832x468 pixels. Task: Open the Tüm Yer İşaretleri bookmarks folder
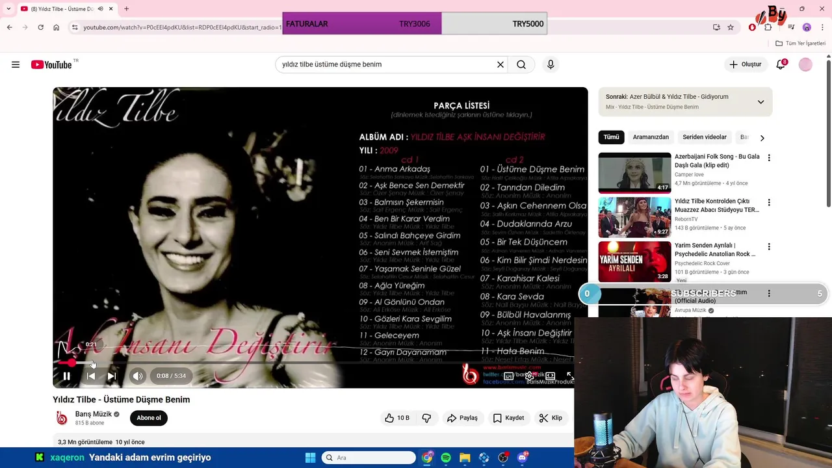tap(800, 44)
